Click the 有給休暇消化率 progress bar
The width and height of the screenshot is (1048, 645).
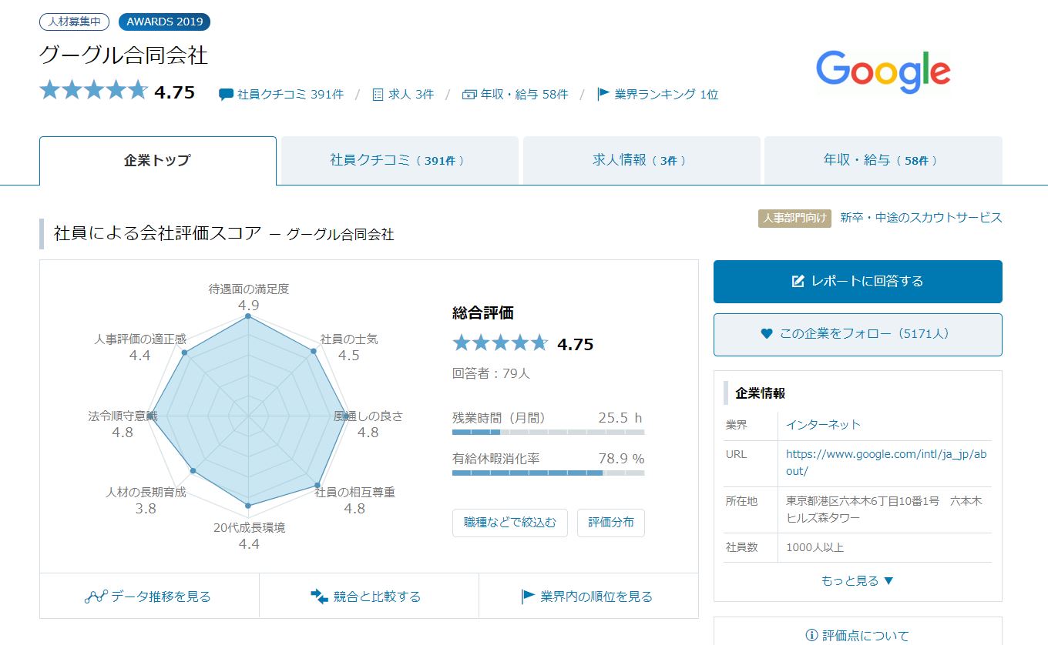(548, 473)
